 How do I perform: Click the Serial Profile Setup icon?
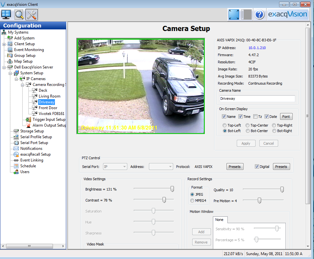pos(16,137)
